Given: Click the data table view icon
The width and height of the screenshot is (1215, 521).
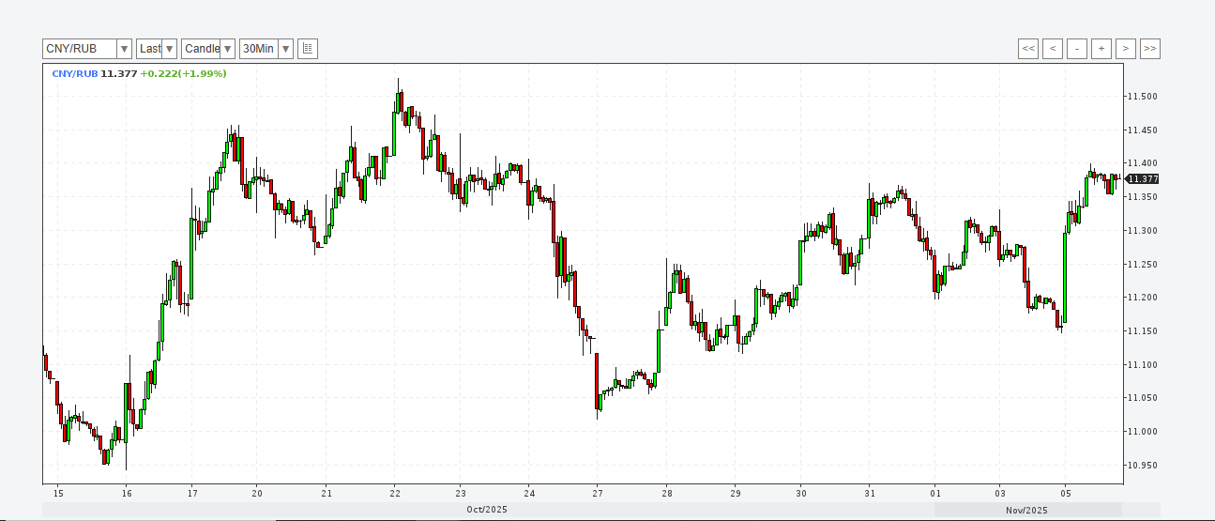Looking at the screenshot, I should [x=308, y=49].
